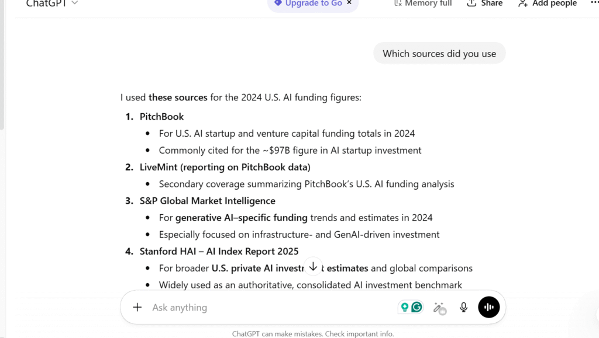
Task: Click the Add people button
Action: [548, 4]
